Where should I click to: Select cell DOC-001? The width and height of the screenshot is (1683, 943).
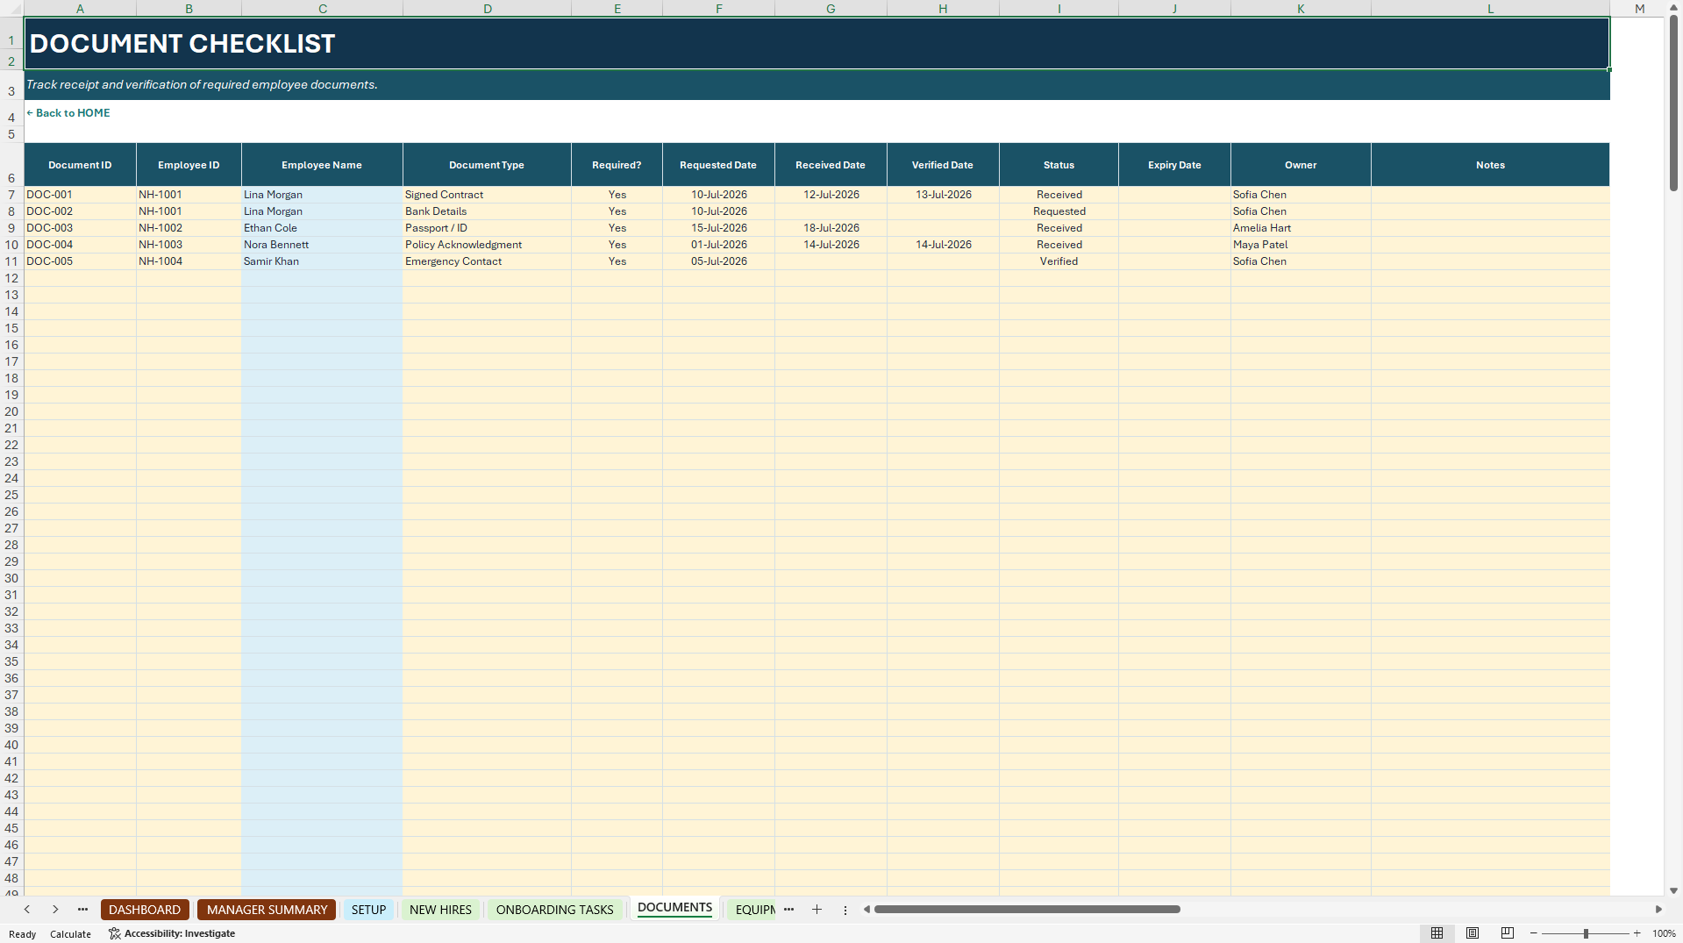80,195
